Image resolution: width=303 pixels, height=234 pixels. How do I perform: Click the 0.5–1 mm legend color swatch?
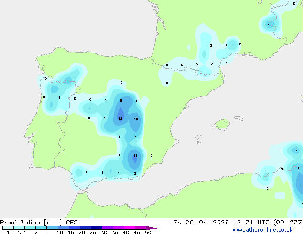(19, 228)
